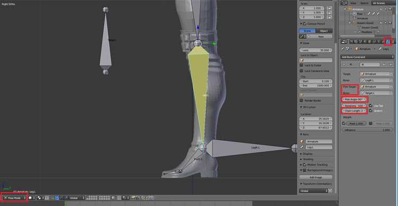Choose the pole Bone Target.L field
The height and width of the screenshot is (206, 398).
click(x=376, y=93)
